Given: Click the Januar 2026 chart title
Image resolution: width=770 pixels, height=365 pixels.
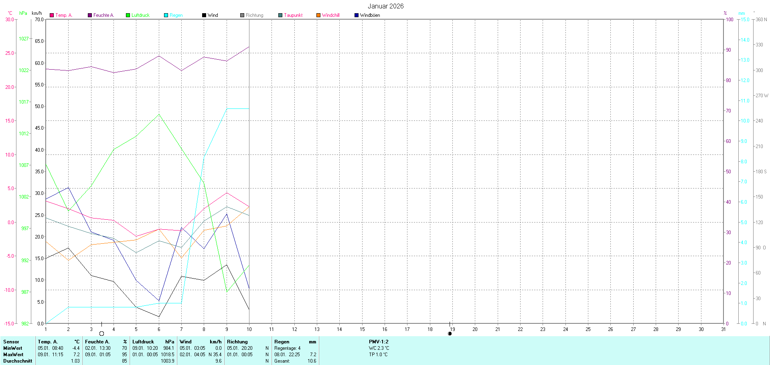Looking at the screenshot, I should [x=385, y=6].
